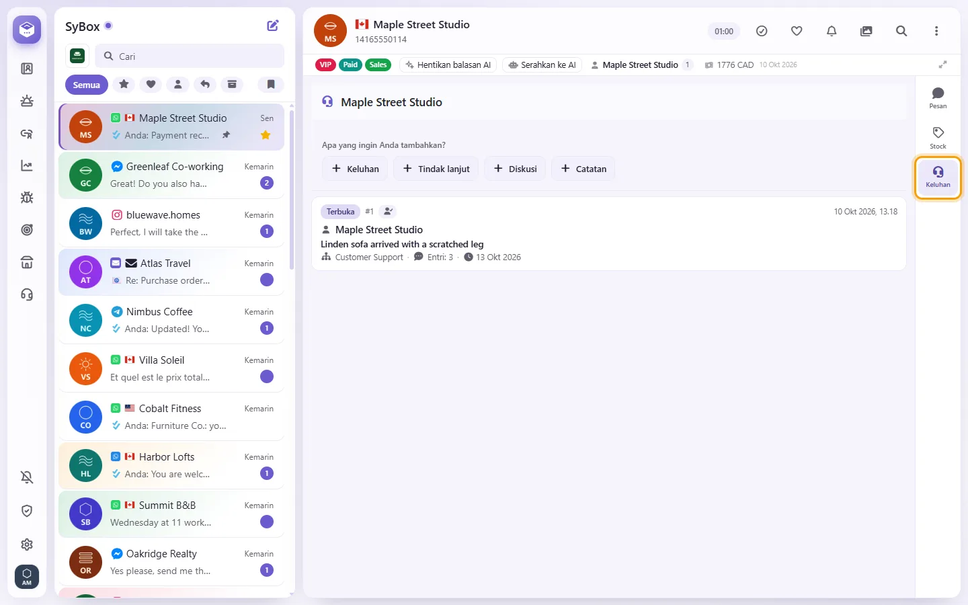The height and width of the screenshot is (605, 968).
Task: Click the assign user icon on ticket
Action: point(388,211)
